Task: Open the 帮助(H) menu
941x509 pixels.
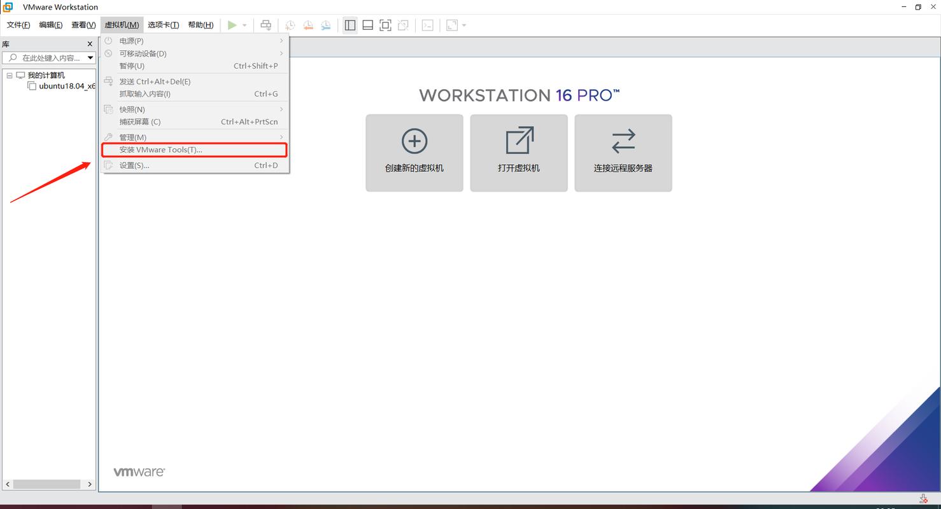Action: tap(201, 25)
